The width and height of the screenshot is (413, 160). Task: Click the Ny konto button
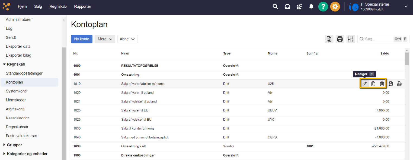[82, 39]
